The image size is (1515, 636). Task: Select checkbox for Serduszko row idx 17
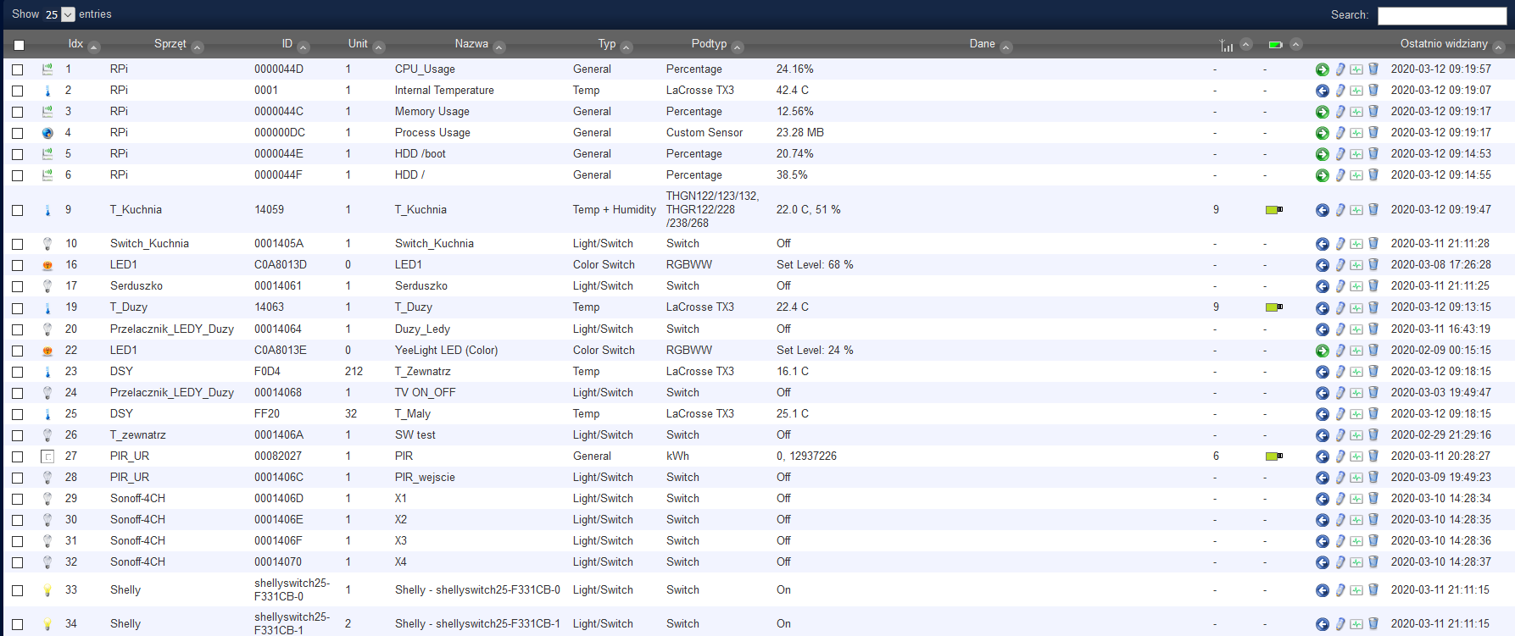click(18, 286)
